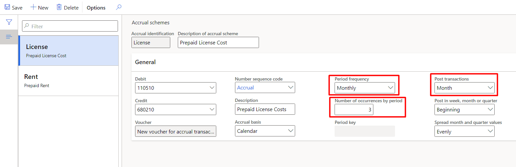516x167 pixels.
Task: Expand the Debit account dropdown
Action: pyautogui.click(x=212, y=88)
